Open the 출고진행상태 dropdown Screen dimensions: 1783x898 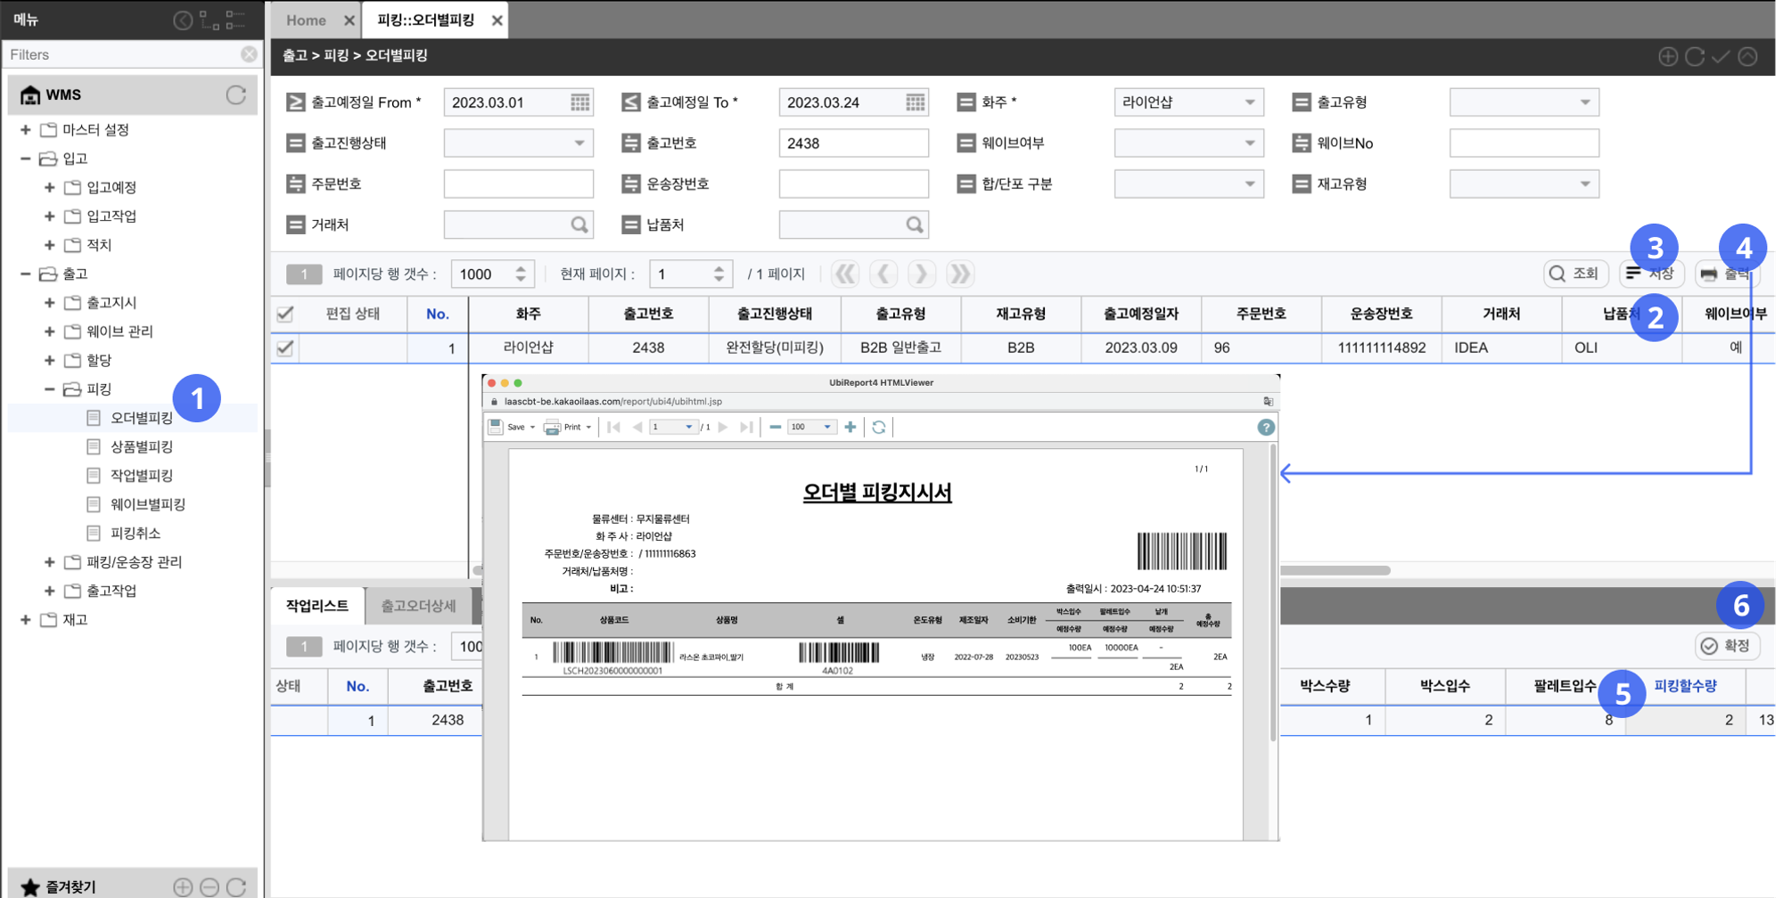(x=579, y=143)
